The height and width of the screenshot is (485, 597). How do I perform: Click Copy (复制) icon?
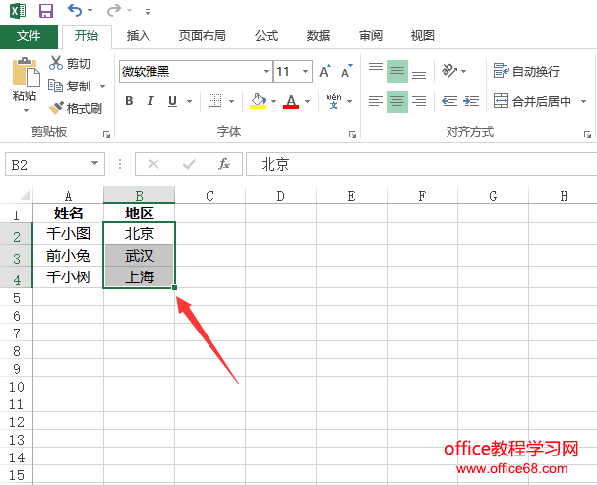pos(55,86)
